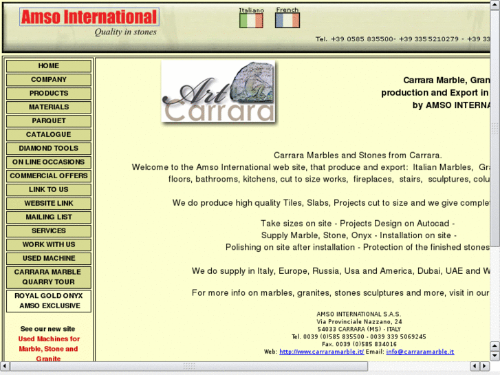Screen dimensions: 500x375
Task: Go to the HOME page
Action: tap(49, 66)
